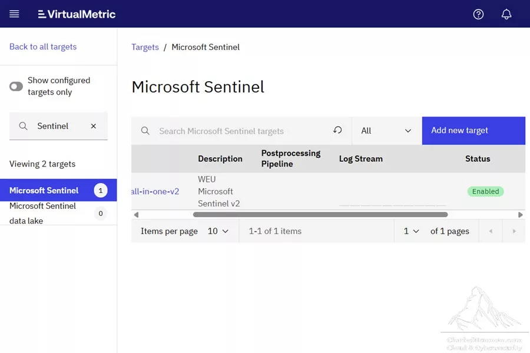
Task: Click the magnifier in targets search bar
Action: pos(145,131)
